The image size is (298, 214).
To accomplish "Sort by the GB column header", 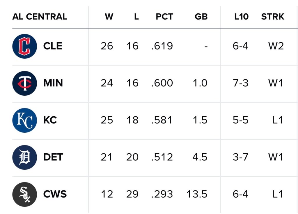I will tap(201, 17).
